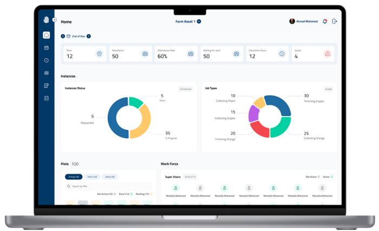Click the Plots total count 100

[x=75, y=164]
